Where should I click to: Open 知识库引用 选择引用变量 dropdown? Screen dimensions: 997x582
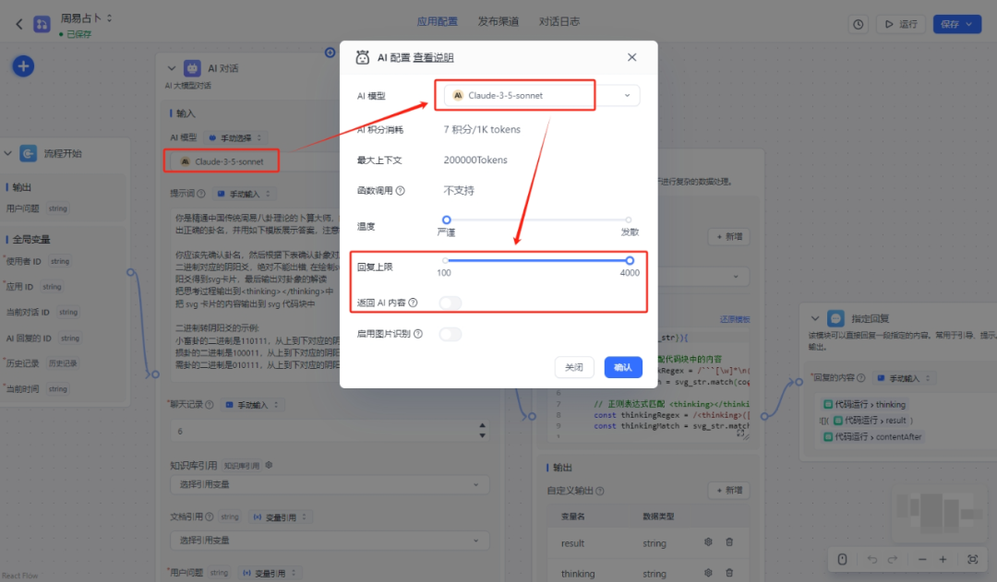330,485
